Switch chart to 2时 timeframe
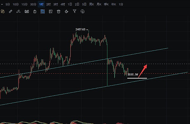 48,4
